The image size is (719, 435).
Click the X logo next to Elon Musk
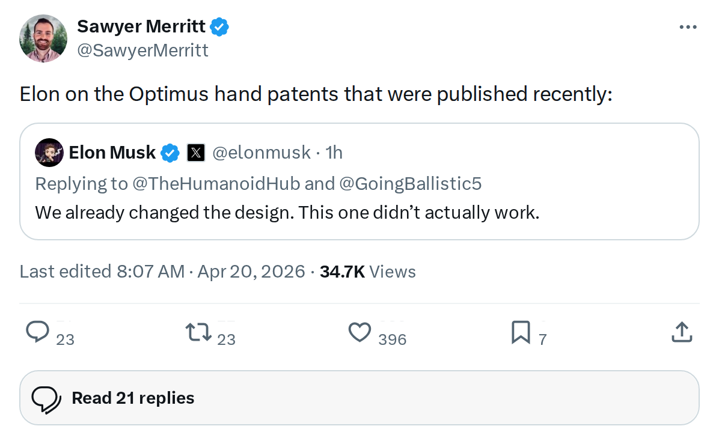[x=195, y=153]
